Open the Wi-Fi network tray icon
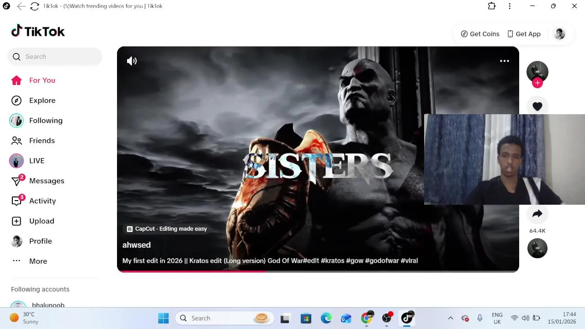Screen dimensions: 585x329 click(515, 318)
